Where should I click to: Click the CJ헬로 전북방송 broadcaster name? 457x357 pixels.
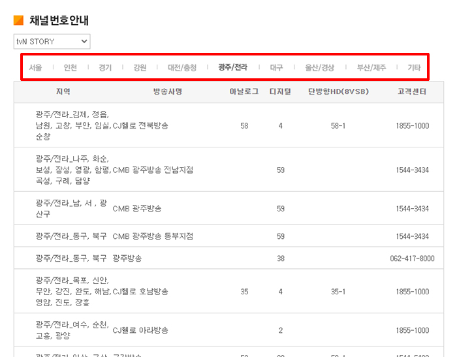[140, 125]
